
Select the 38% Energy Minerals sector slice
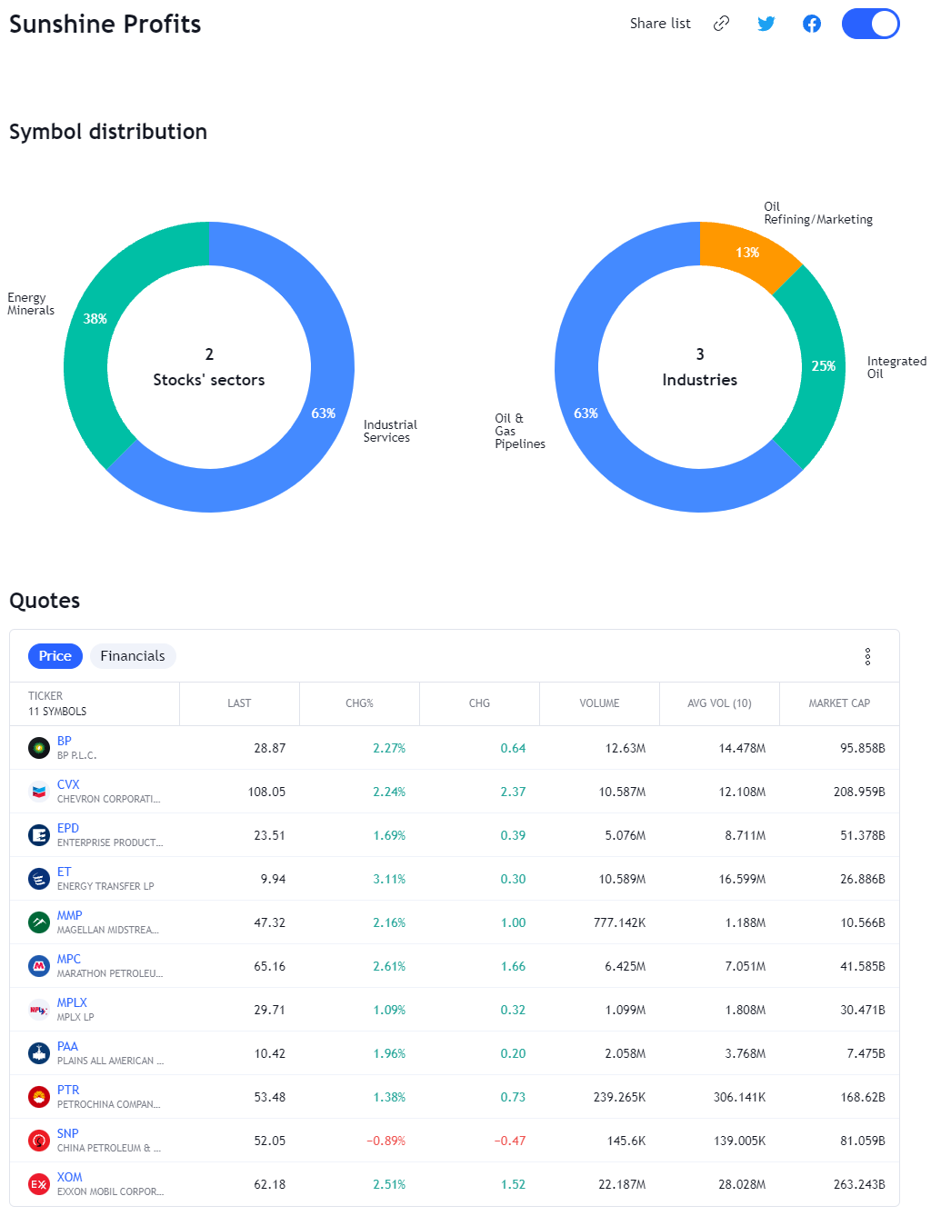click(95, 319)
